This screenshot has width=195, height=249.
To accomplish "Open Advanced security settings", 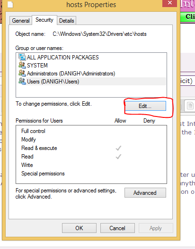I will coord(145,193).
